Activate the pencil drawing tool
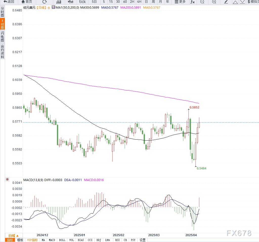Image resolution: width=259 pixels, height=242 pixels. point(226,2)
